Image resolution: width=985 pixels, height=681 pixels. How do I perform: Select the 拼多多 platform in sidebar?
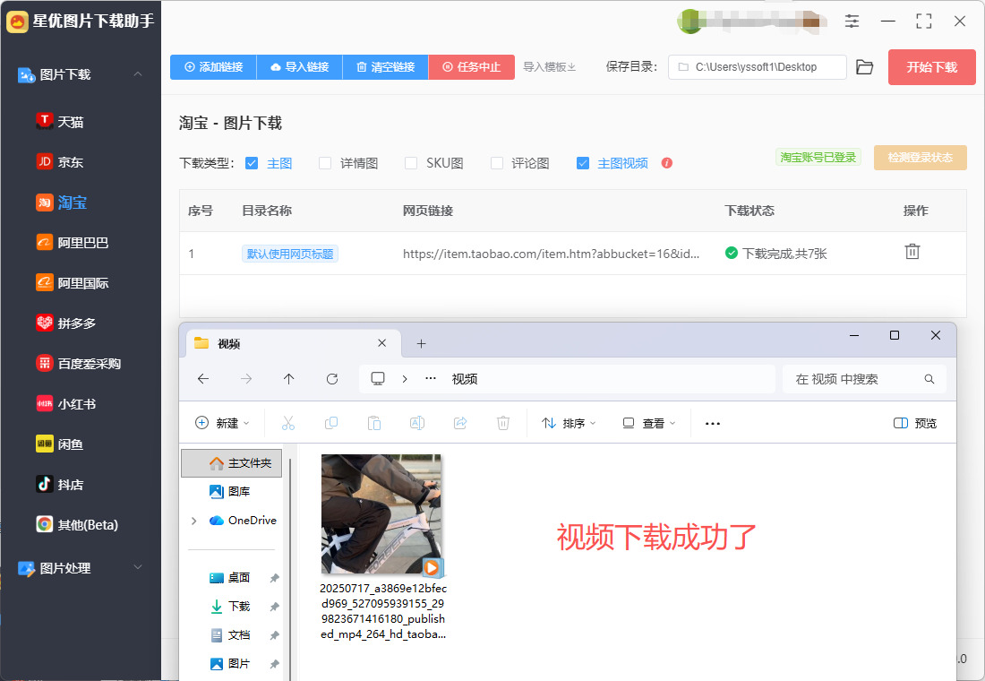(76, 323)
